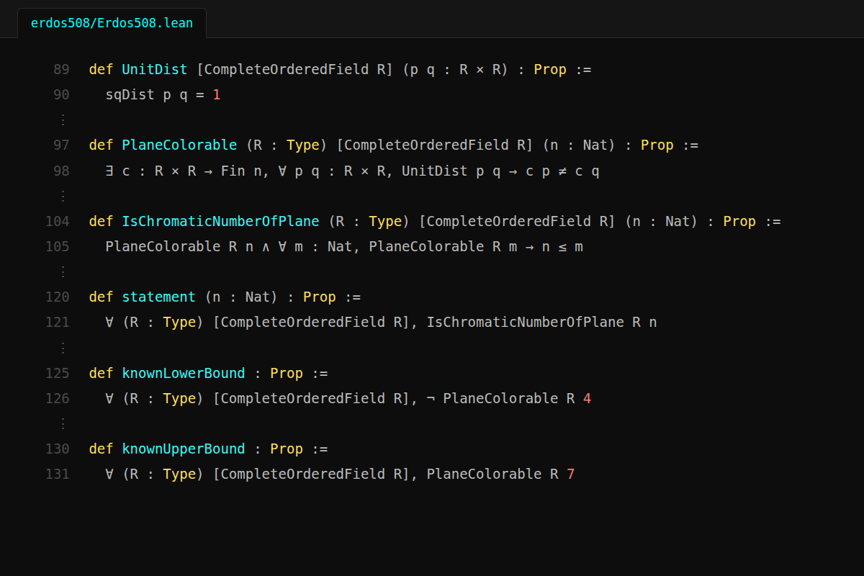
Task: Click line number 125 in the gutter
Action: click(x=58, y=373)
